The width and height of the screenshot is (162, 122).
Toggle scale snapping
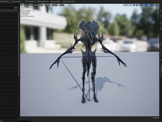[150, 5]
